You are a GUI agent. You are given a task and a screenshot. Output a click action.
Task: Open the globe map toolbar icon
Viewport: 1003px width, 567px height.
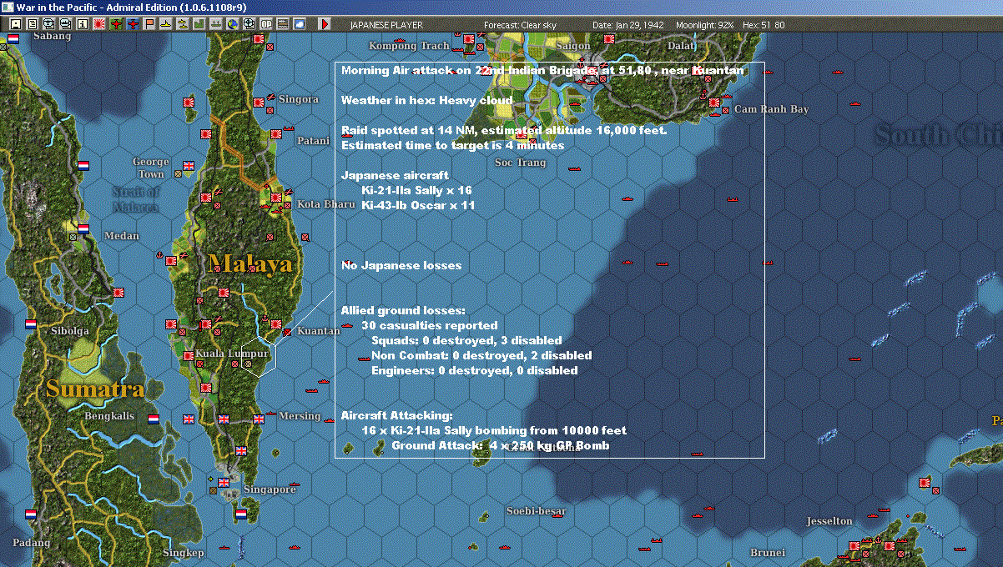coord(232,24)
